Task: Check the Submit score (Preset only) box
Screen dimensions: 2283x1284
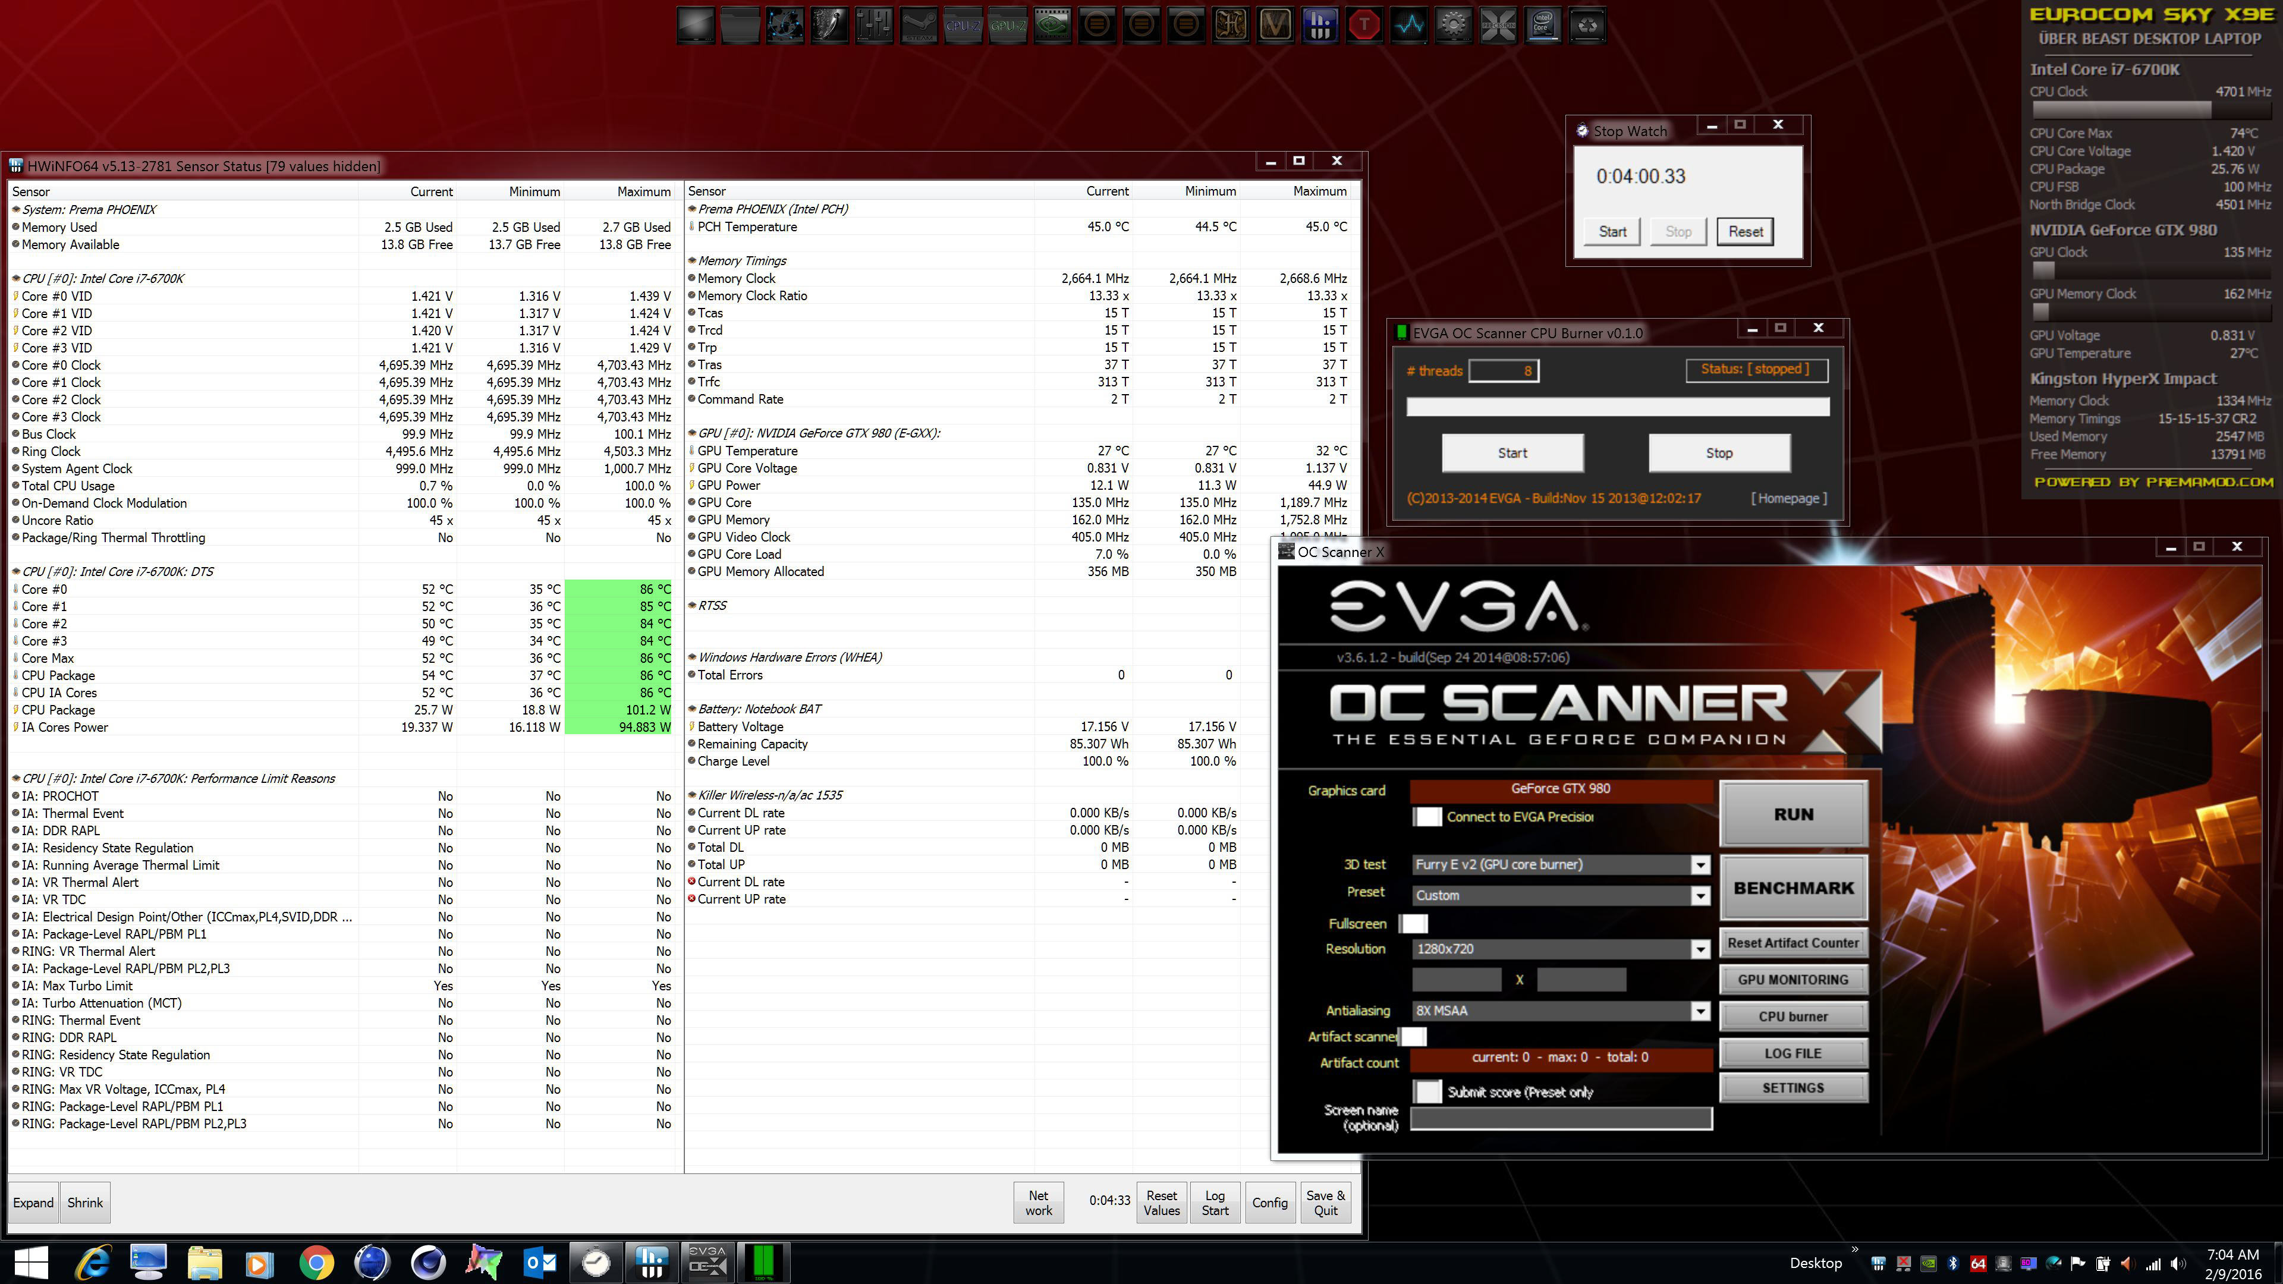Action: point(1427,1092)
